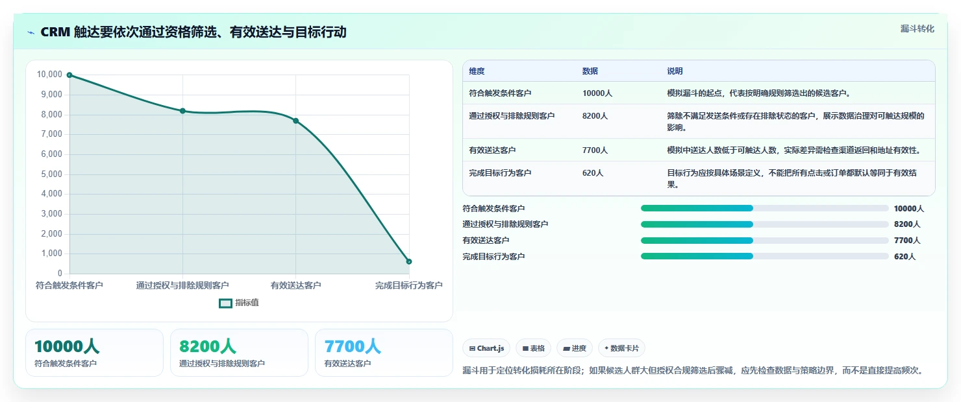
Task: Click 620人 at the end of the progress bar
Action: (905, 257)
